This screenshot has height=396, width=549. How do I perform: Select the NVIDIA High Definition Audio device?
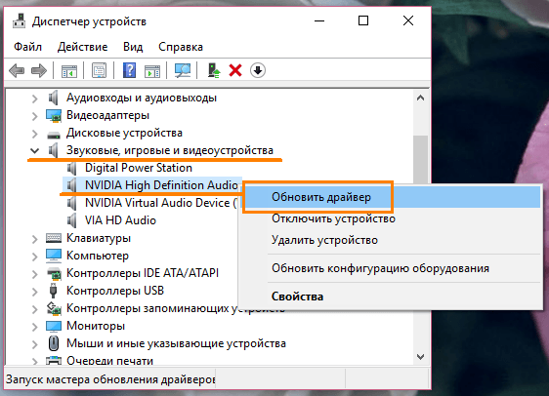(x=161, y=185)
